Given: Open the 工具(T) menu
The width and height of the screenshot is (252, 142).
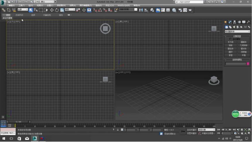Looking at the screenshot, I should 21,6.
